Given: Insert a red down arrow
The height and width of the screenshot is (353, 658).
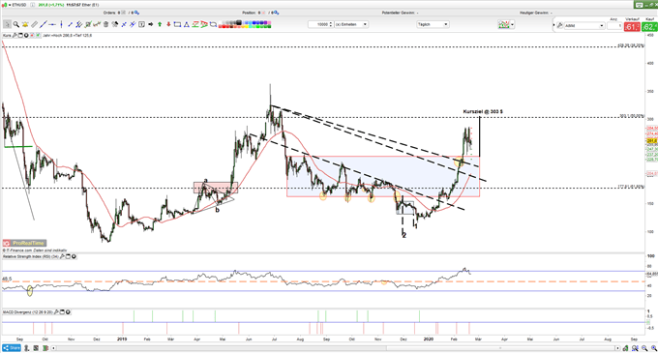Looking at the screenshot, I should (x=168, y=24).
